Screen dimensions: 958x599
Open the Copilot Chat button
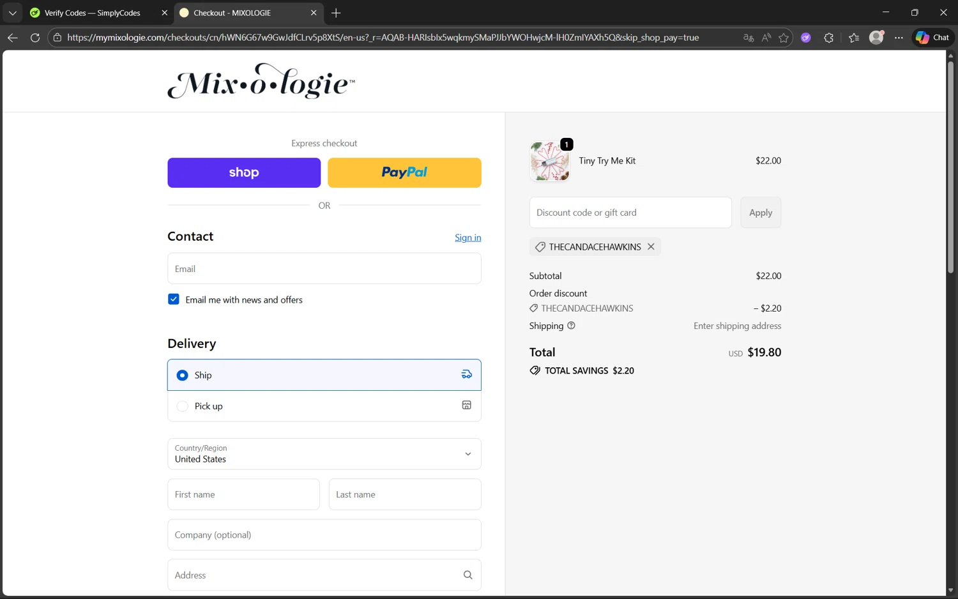point(932,38)
